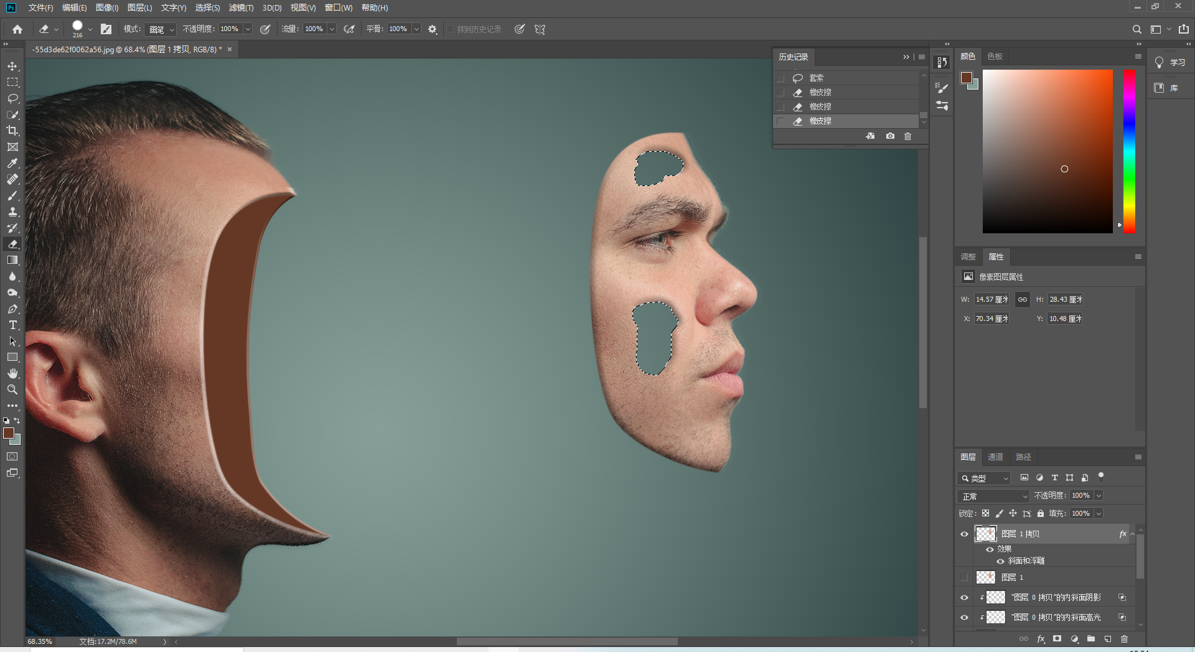Click the 套索 history state
This screenshot has height=652, width=1195.
pos(816,78)
